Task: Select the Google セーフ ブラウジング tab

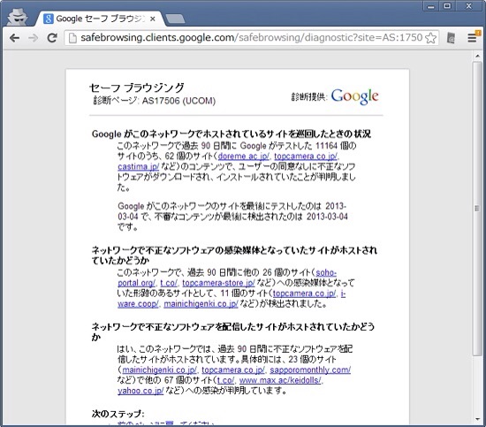Action: pyautogui.click(x=100, y=19)
